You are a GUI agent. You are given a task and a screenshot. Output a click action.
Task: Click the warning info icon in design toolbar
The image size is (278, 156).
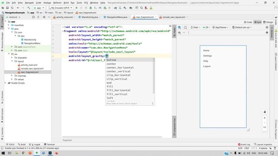click(267, 27)
